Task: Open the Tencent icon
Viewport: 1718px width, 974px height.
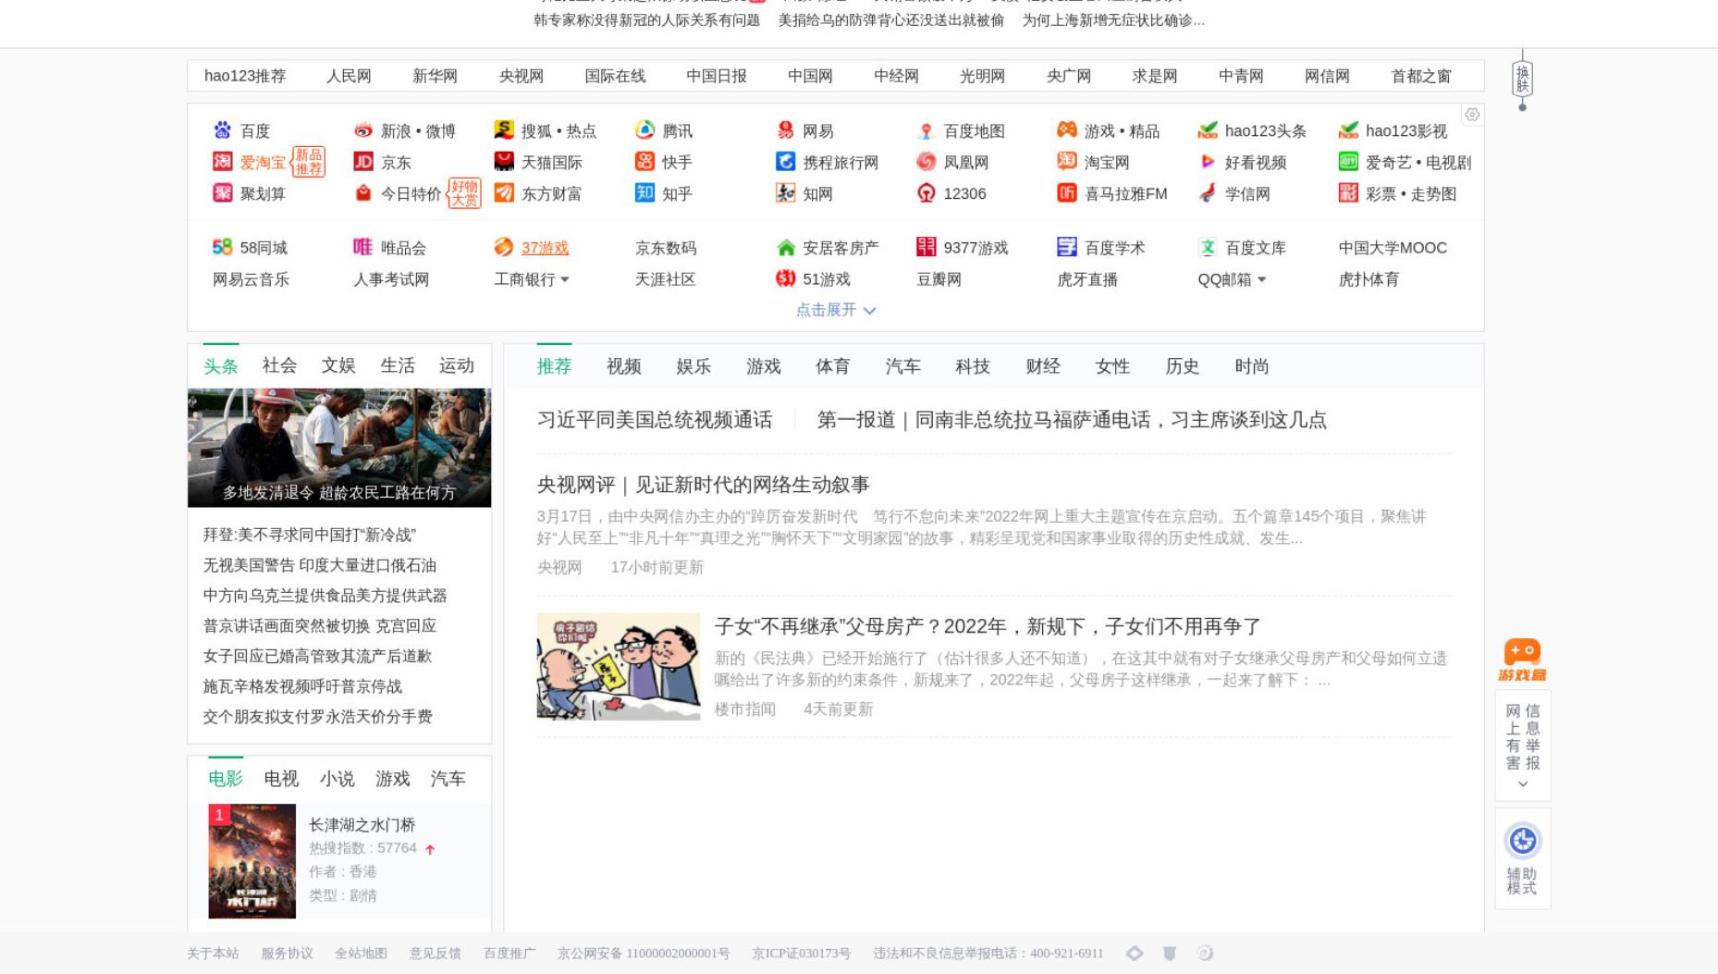Action: [644, 130]
